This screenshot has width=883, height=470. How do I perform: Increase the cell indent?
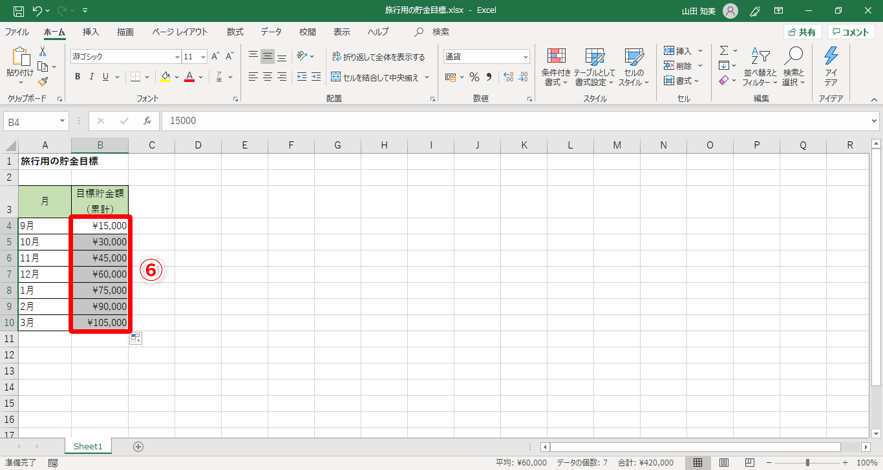coord(316,77)
